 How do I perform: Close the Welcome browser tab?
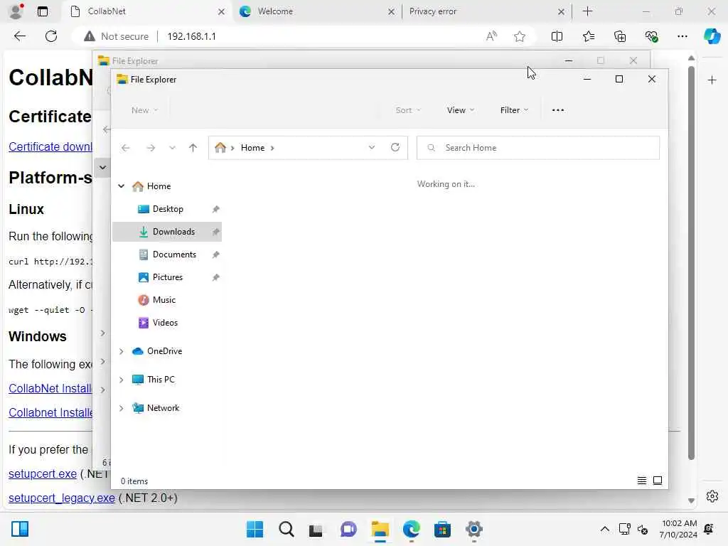click(392, 11)
